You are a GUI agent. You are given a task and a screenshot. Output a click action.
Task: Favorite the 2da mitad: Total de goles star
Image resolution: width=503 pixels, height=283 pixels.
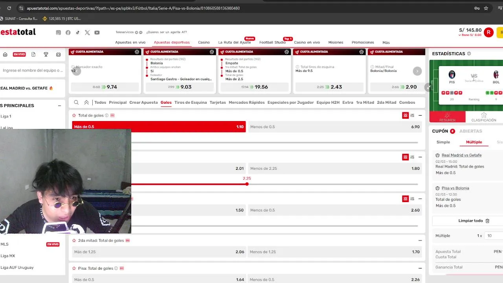click(x=74, y=241)
